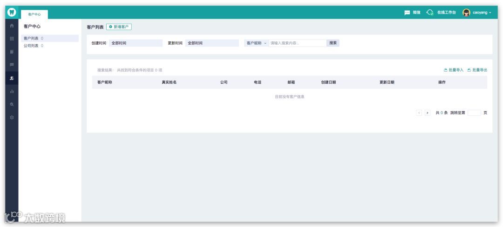
Task: Select 客户列表 in the side menu
Action: pyautogui.click(x=50, y=39)
